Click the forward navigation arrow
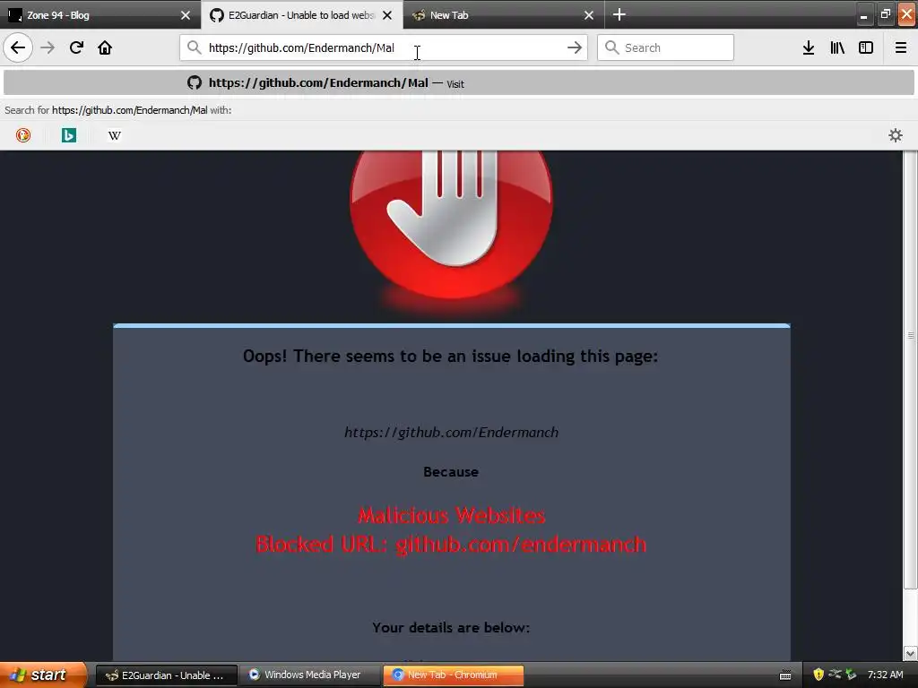 48,47
